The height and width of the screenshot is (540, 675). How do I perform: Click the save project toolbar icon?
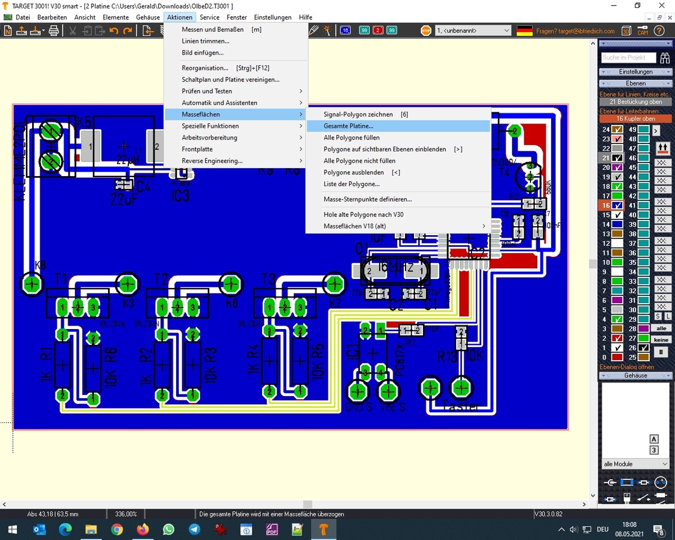point(35,31)
